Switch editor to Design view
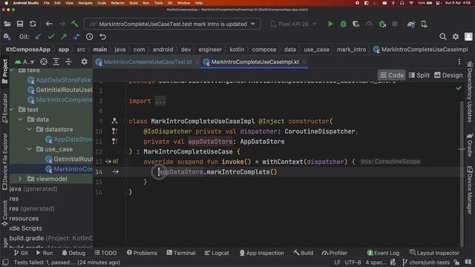475x267 pixels. click(x=448, y=75)
